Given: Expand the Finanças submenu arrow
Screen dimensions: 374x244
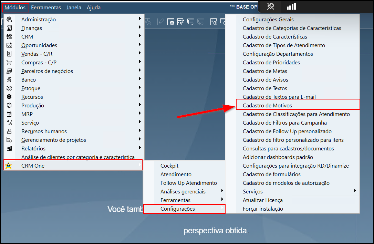Looking at the screenshot, I should pos(140,27).
